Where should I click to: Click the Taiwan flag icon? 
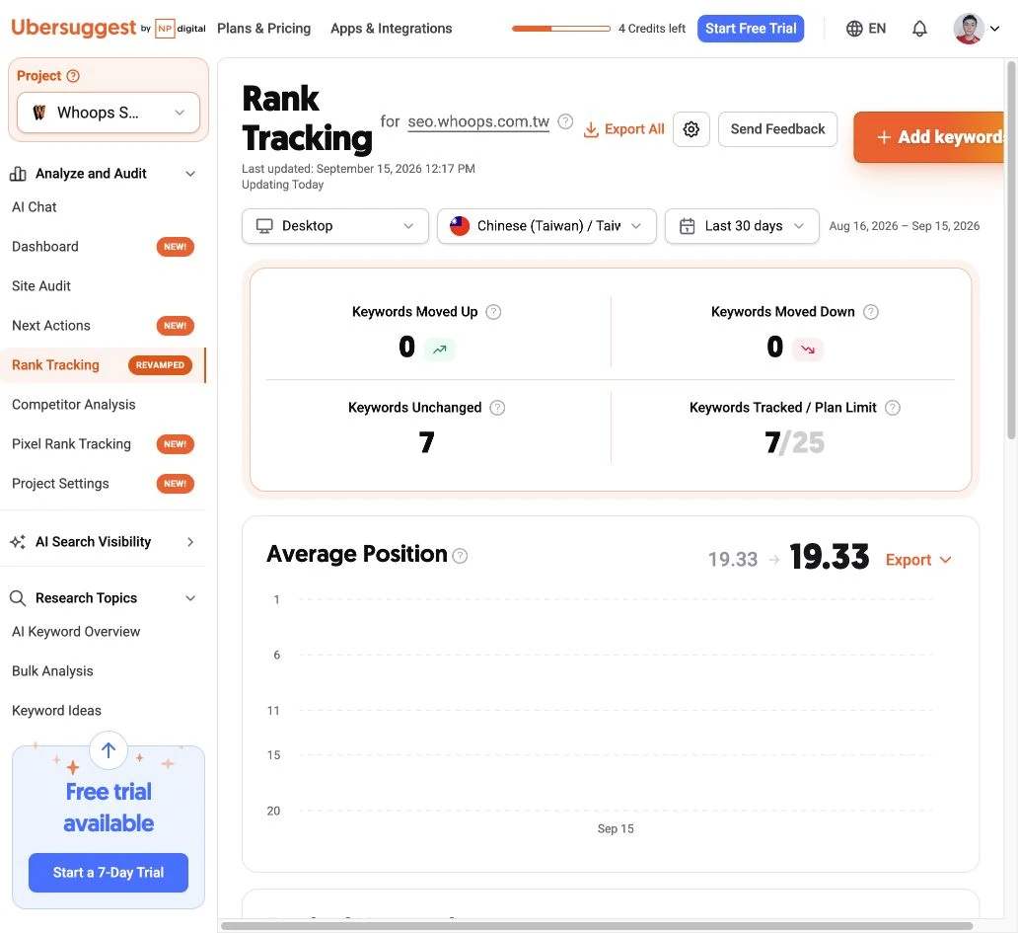point(460,226)
